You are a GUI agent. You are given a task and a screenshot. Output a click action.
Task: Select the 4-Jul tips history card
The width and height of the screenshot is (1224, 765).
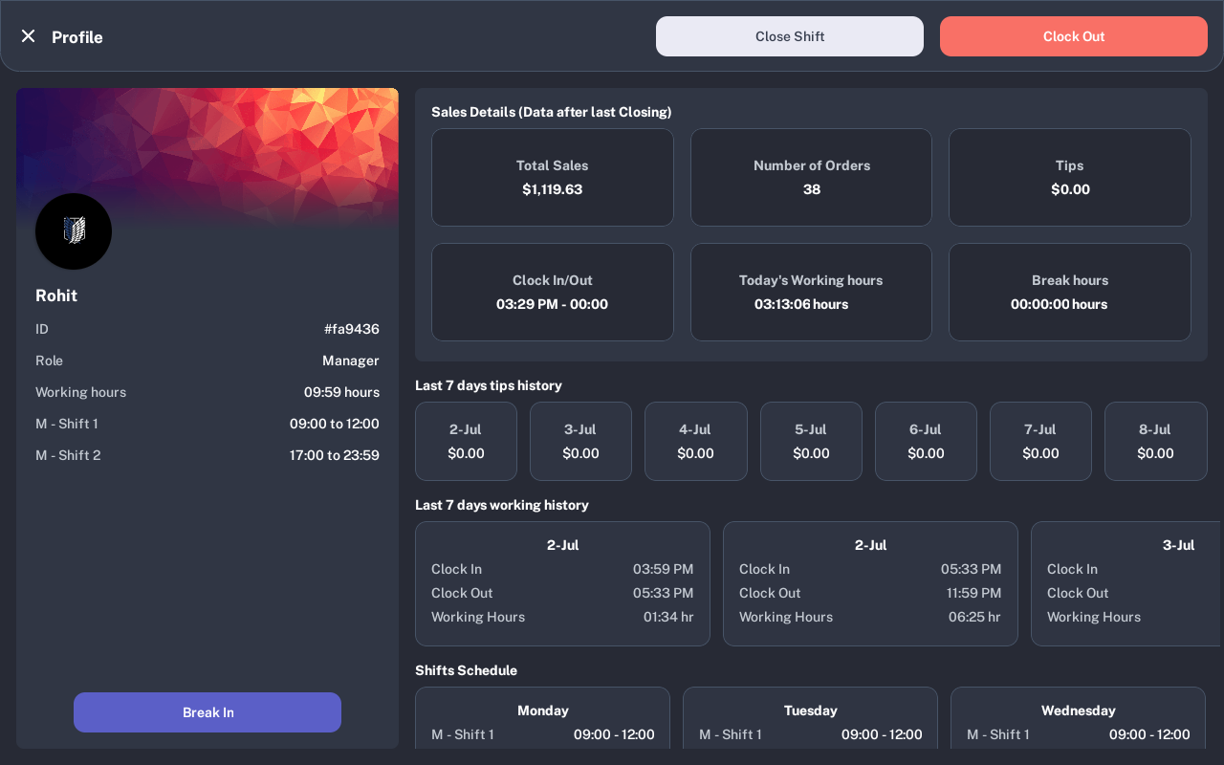[695, 442]
